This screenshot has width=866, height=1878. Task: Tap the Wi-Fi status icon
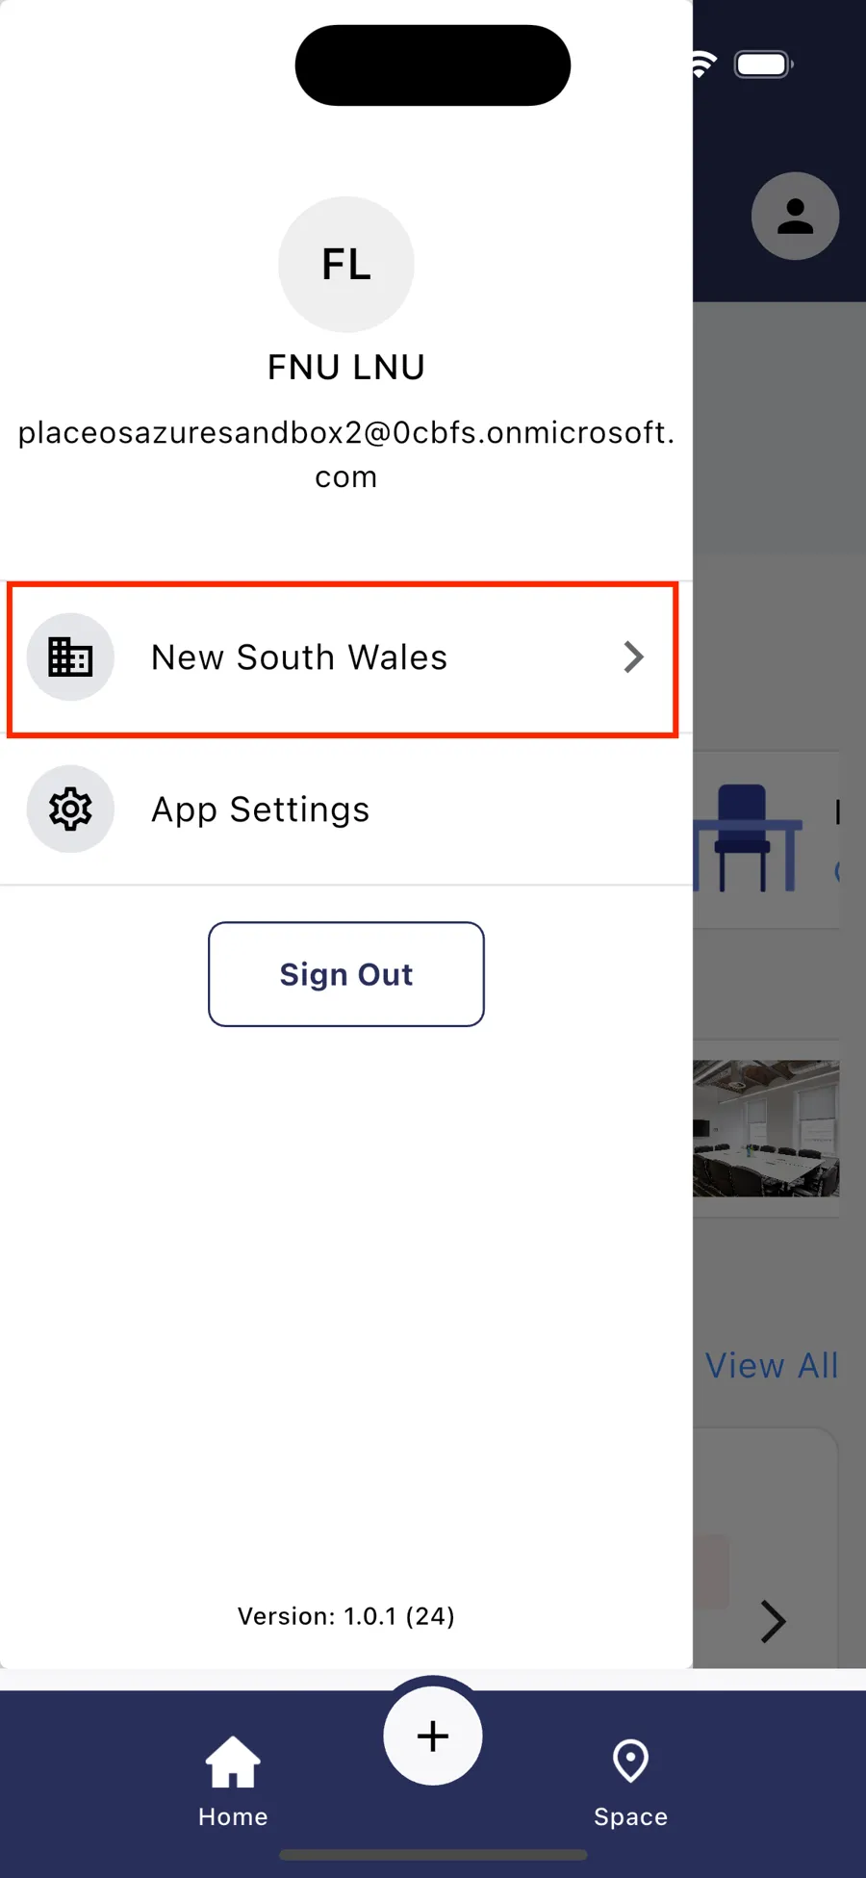[x=704, y=64]
